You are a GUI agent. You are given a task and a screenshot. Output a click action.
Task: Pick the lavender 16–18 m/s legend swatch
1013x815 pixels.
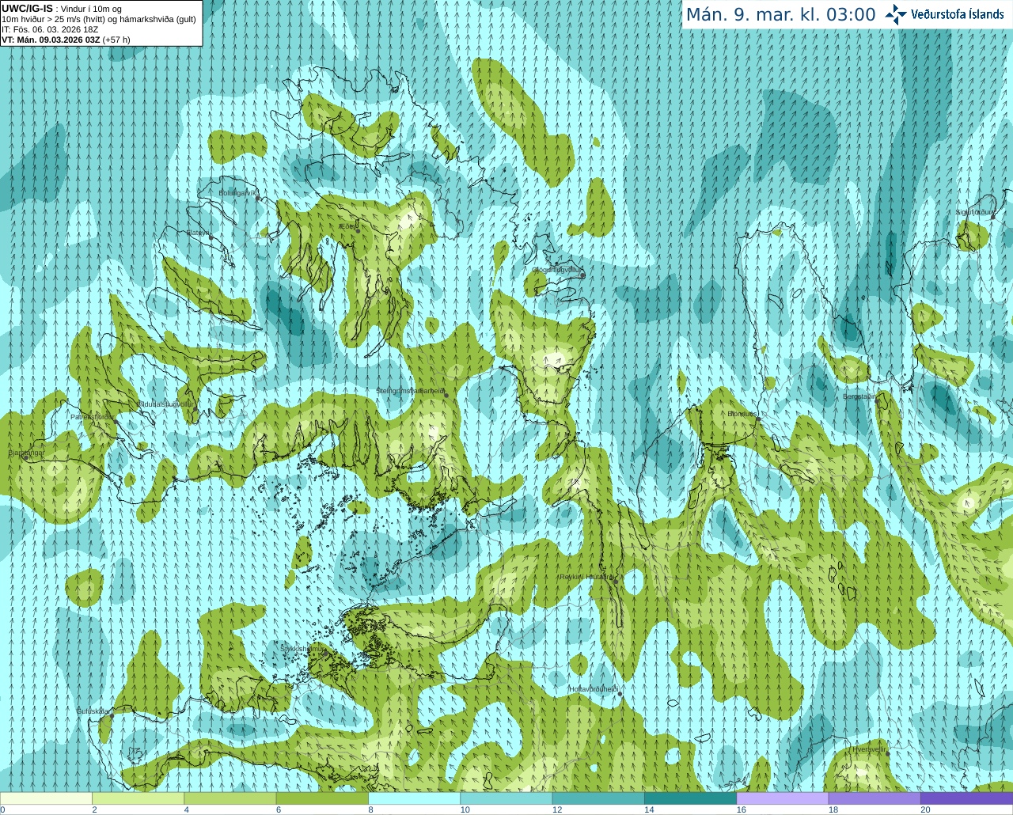pyautogui.click(x=783, y=798)
